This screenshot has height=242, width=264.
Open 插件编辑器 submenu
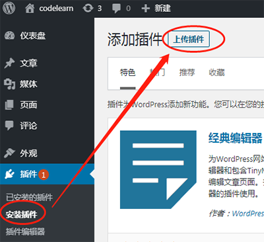coord(25,231)
